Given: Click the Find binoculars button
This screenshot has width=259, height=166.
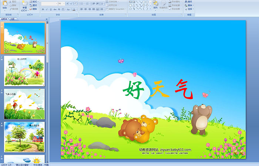Looking at the screenshot, I should coord(188,1).
